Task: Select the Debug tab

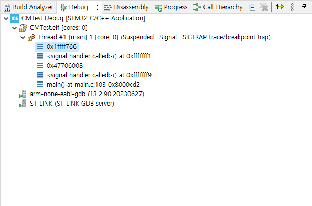Action: click(x=78, y=7)
